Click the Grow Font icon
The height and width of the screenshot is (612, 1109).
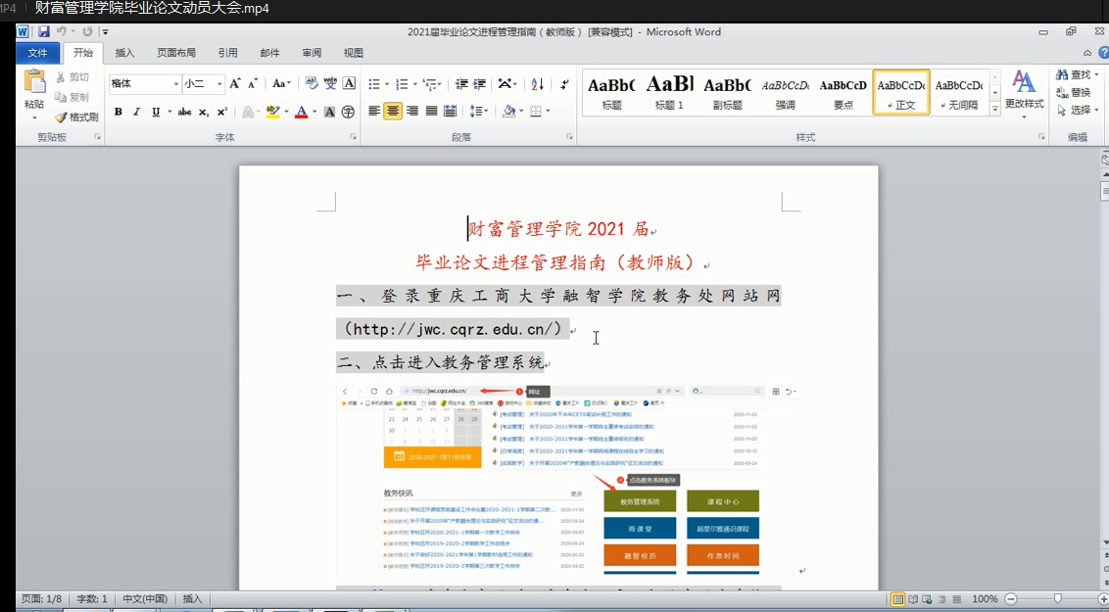(235, 84)
